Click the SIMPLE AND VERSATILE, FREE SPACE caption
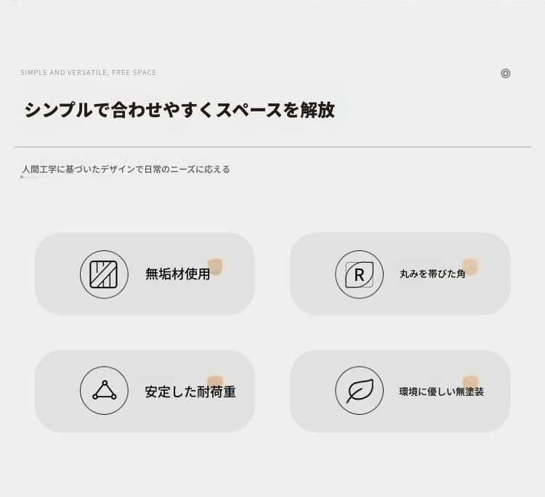 tap(88, 72)
